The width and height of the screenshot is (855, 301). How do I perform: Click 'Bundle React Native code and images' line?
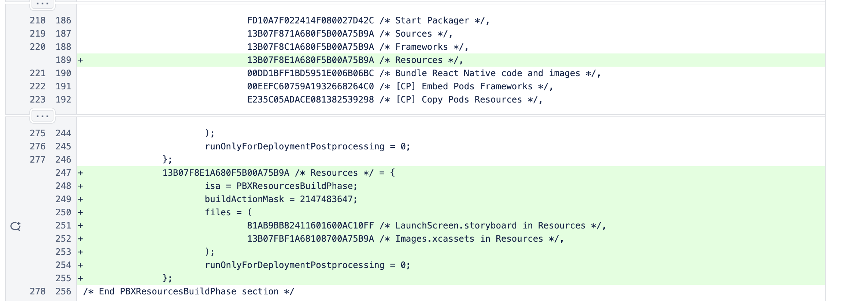pyautogui.click(x=424, y=73)
